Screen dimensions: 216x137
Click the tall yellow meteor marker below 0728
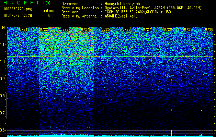(172, 133)
